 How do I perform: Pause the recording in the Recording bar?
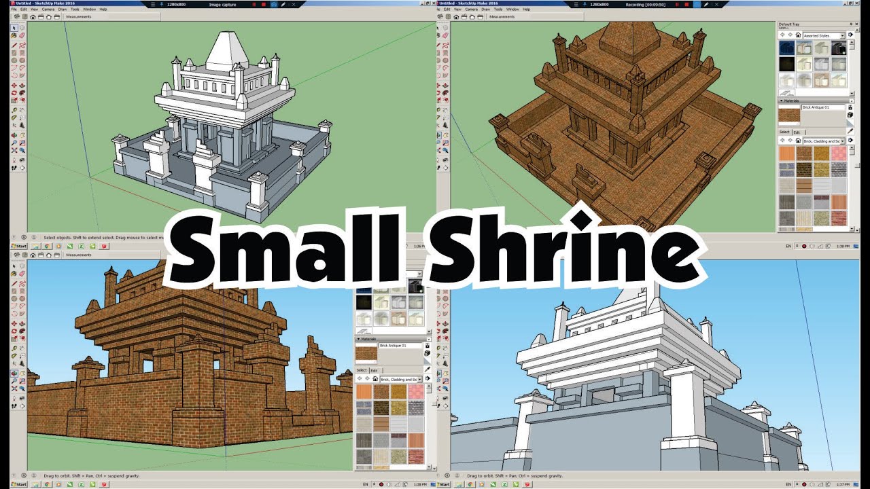pyautogui.click(x=677, y=4)
